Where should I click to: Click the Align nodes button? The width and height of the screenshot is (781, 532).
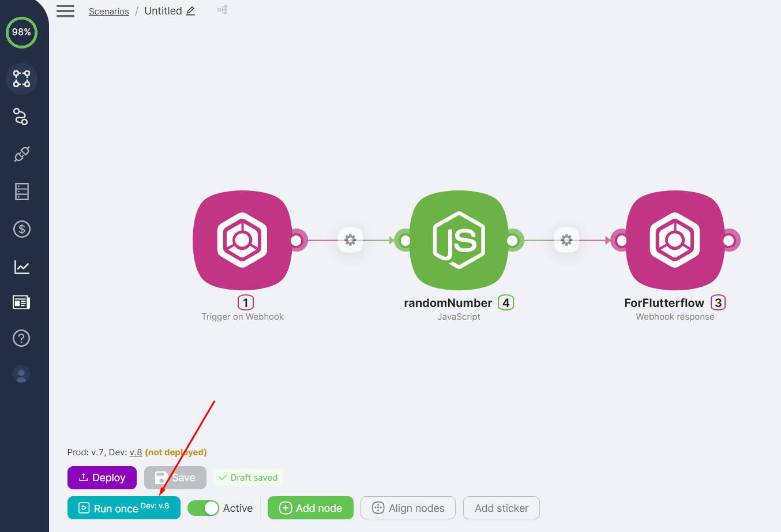(408, 508)
